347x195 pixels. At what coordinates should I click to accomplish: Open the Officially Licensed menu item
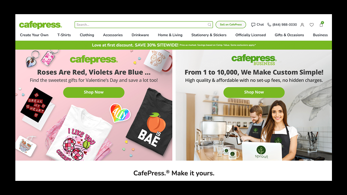[x=250, y=35]
